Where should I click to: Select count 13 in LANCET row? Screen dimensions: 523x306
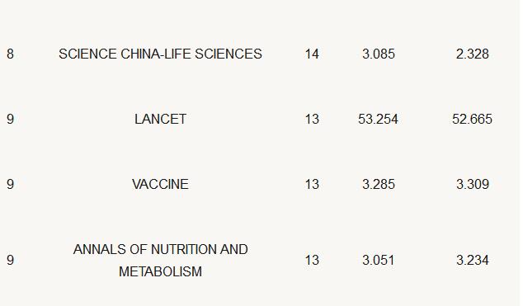312,119
